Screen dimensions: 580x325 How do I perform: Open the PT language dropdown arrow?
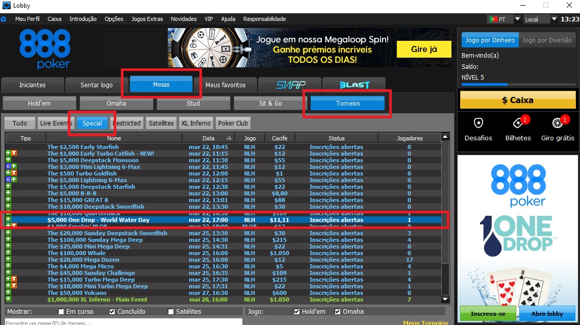[x=517, y=19]
